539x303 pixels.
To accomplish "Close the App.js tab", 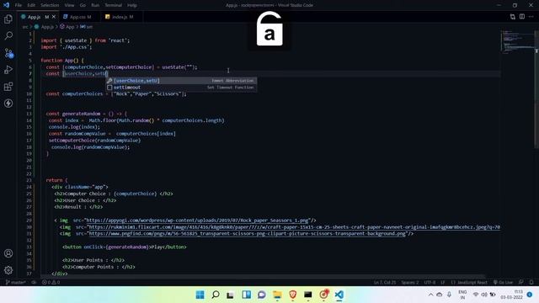I will coord(54,17).
